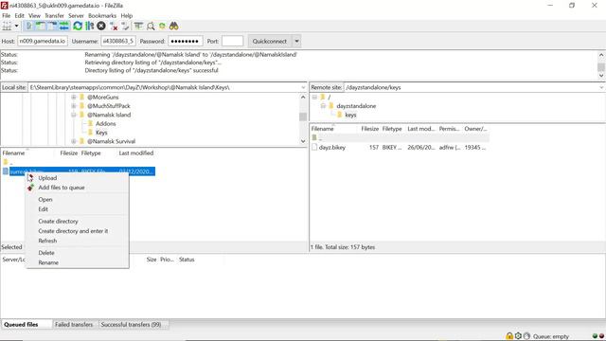Choose Open in the context menu

[45, 200]
